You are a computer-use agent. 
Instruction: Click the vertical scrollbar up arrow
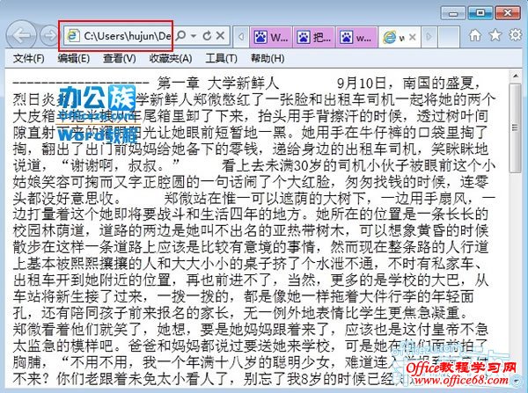tap(516, 76)
